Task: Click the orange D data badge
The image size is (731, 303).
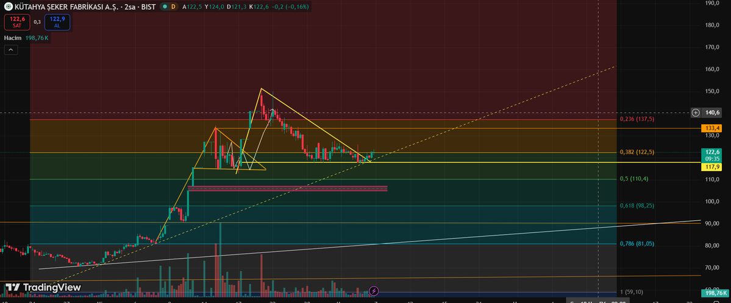Action: coord(173,7)
